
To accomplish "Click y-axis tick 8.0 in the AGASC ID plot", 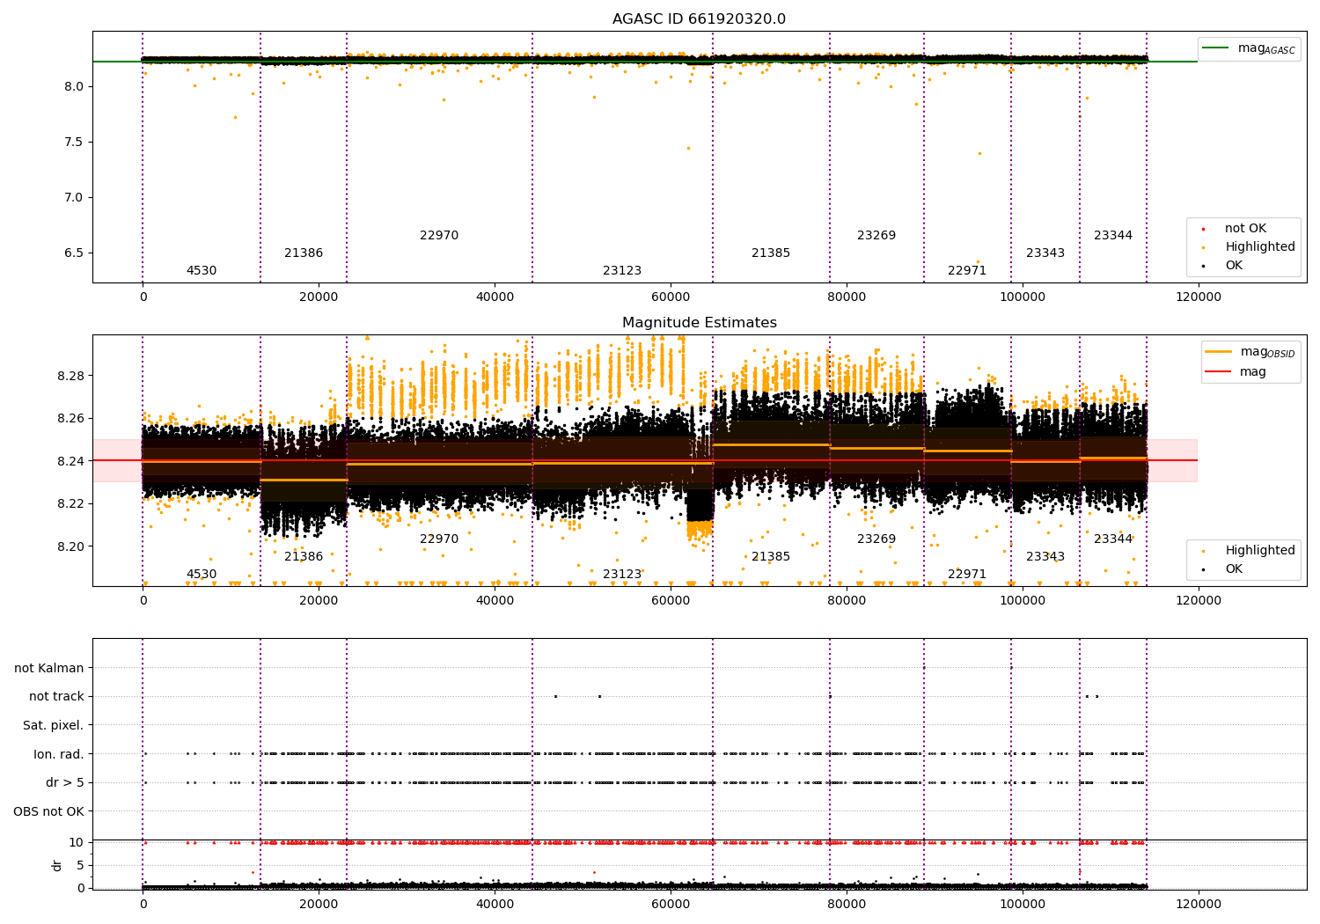I will coord(74,86).
